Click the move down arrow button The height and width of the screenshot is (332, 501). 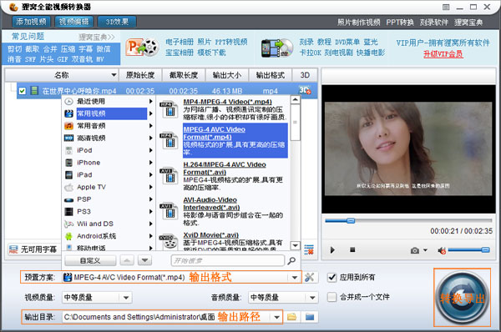coord(144,260)
